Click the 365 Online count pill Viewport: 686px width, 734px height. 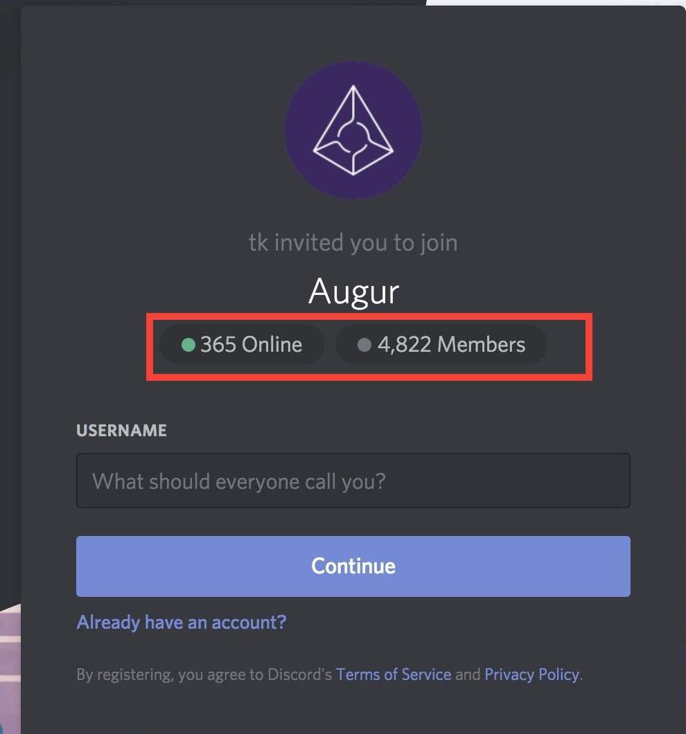[x=242, y=345]
